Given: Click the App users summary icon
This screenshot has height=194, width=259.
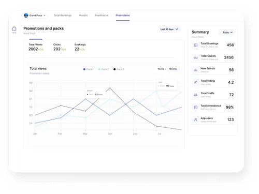Looking at the screenshot, I should 195,120.
